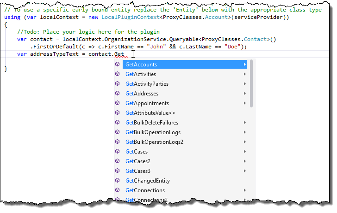
Task: Select GetAccounts in the completion list
Action: point(184,65)
